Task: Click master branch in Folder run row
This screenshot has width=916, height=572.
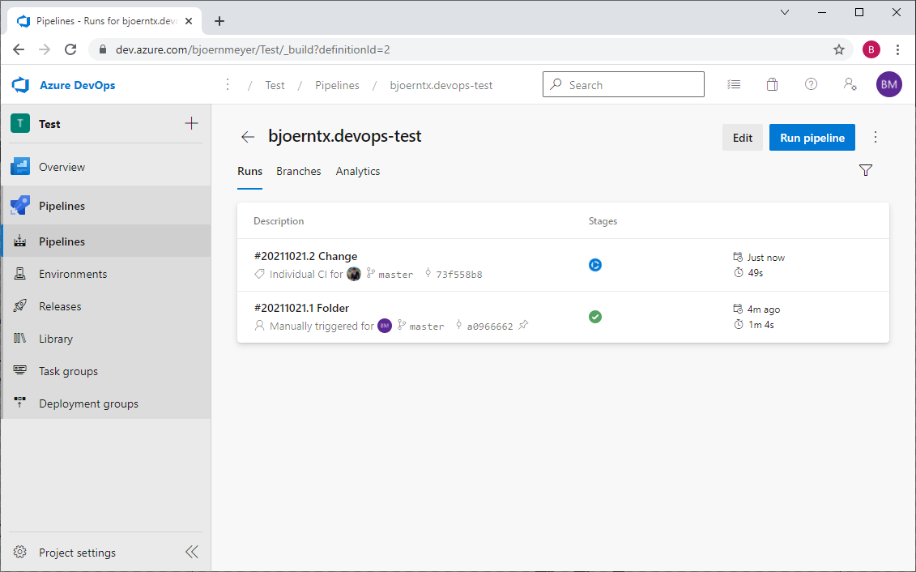Action: pyautogui.click(x=426, y=326)
